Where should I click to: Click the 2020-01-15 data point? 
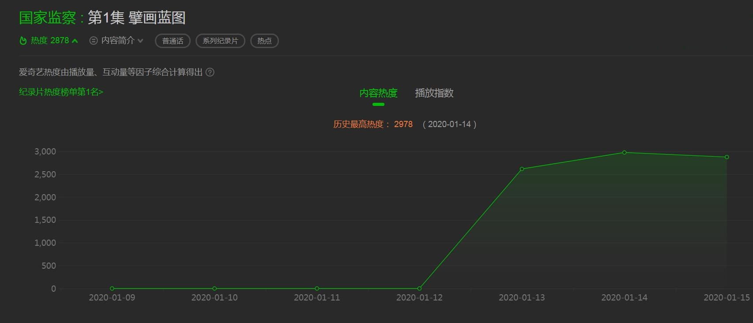pyautogui.click(x=727, y=157)
